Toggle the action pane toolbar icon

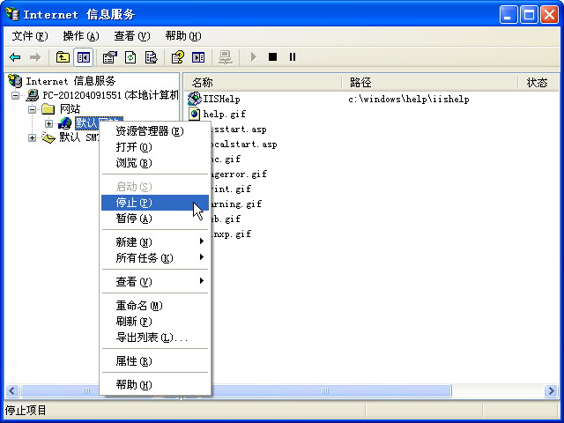point(198,57)
